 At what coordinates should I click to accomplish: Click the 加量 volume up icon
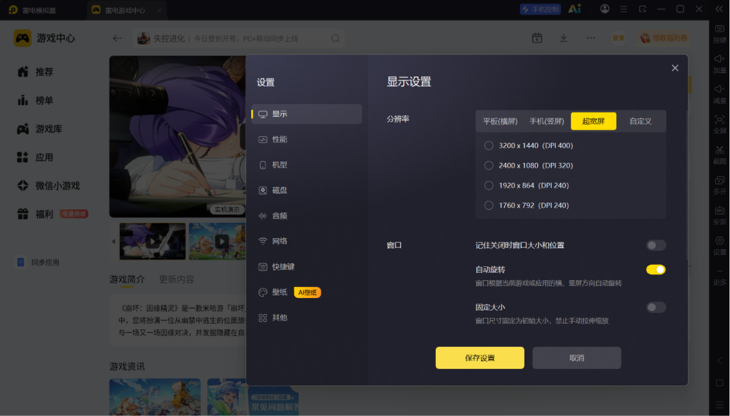click(x=720, y=59)
